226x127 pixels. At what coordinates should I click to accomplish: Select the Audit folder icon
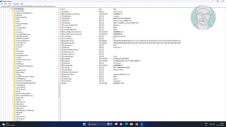pos(14,22)
